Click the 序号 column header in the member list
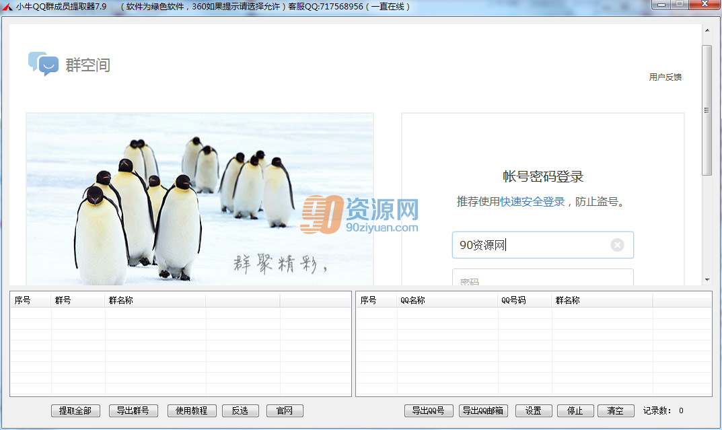 pyautogui.click(x=376, y=300)
